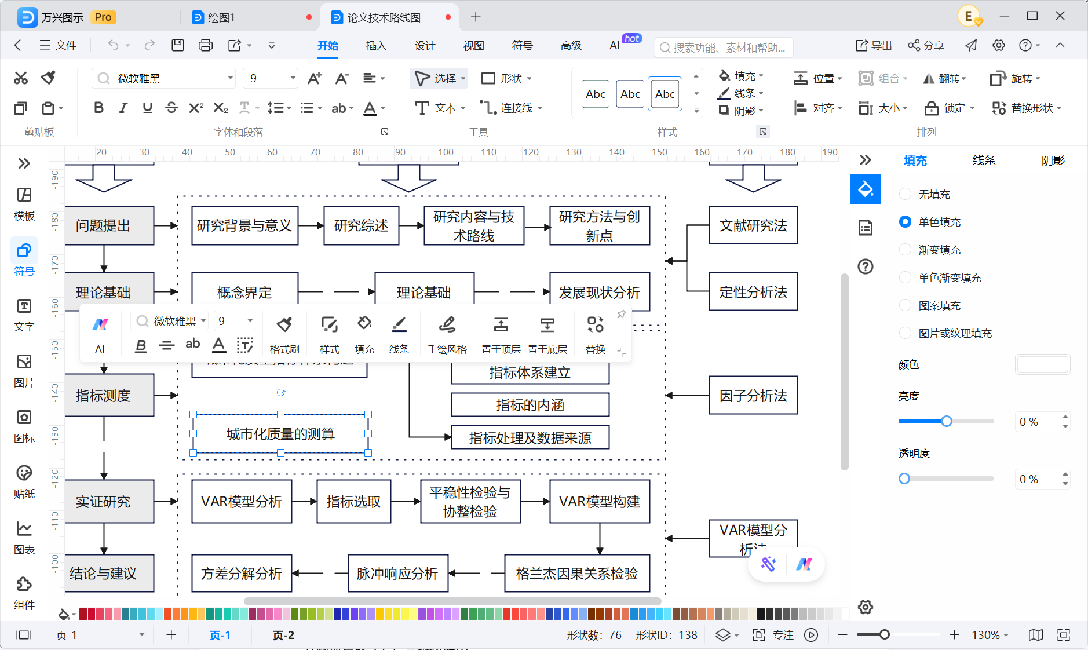Open the 视图 ribbon tab
The width and height of the screenshot is (1088, 650).
[473, 45]
